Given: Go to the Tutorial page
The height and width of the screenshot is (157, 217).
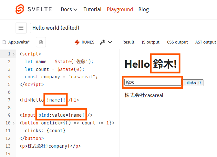Looking at the screenshot, I should click(92, 10).
